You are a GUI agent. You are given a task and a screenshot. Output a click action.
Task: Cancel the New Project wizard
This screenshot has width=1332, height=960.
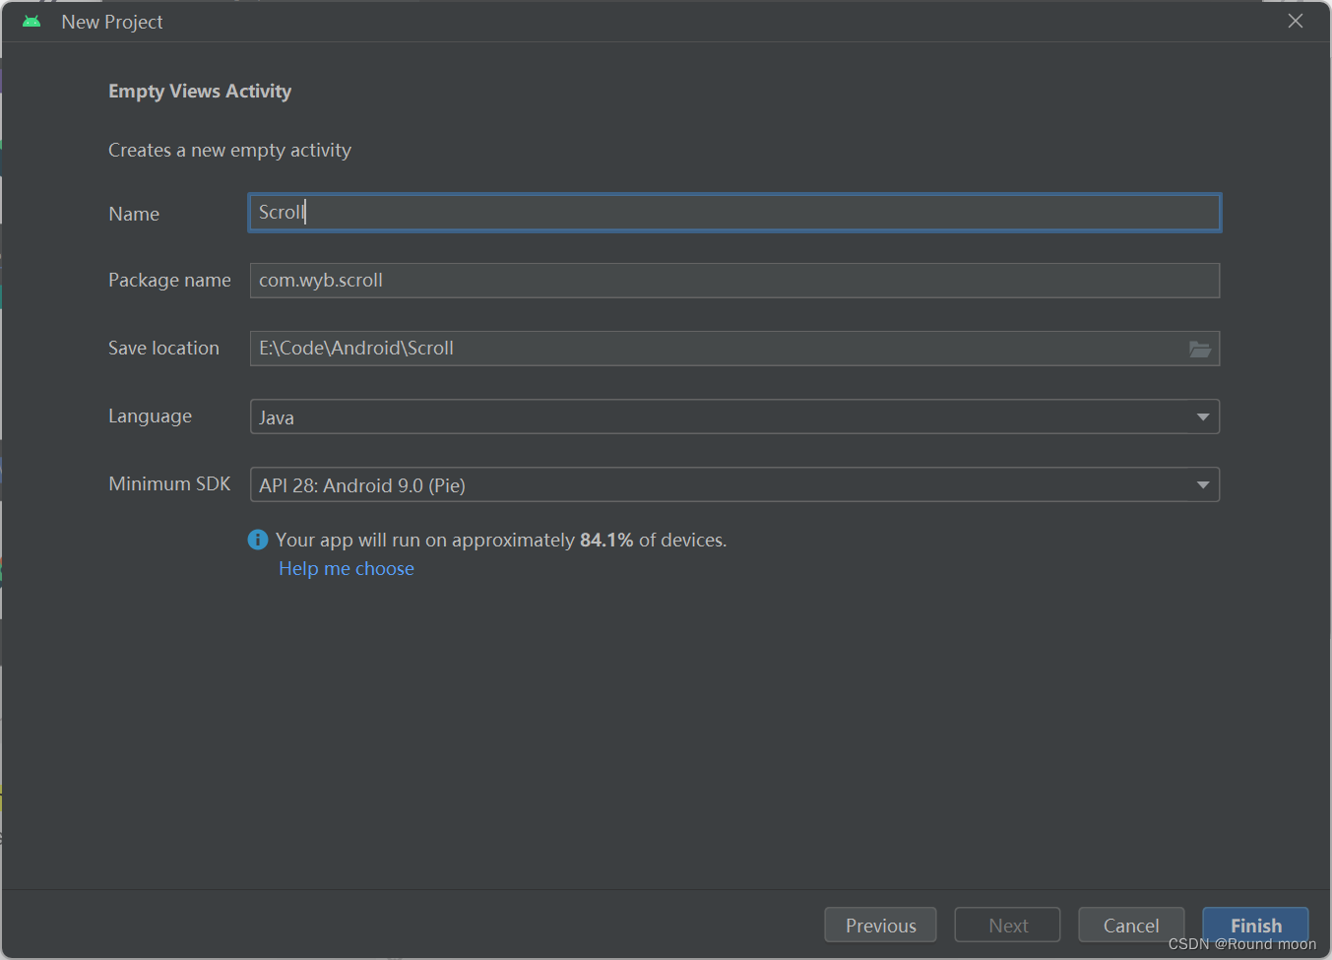(x=1131, y=926)
